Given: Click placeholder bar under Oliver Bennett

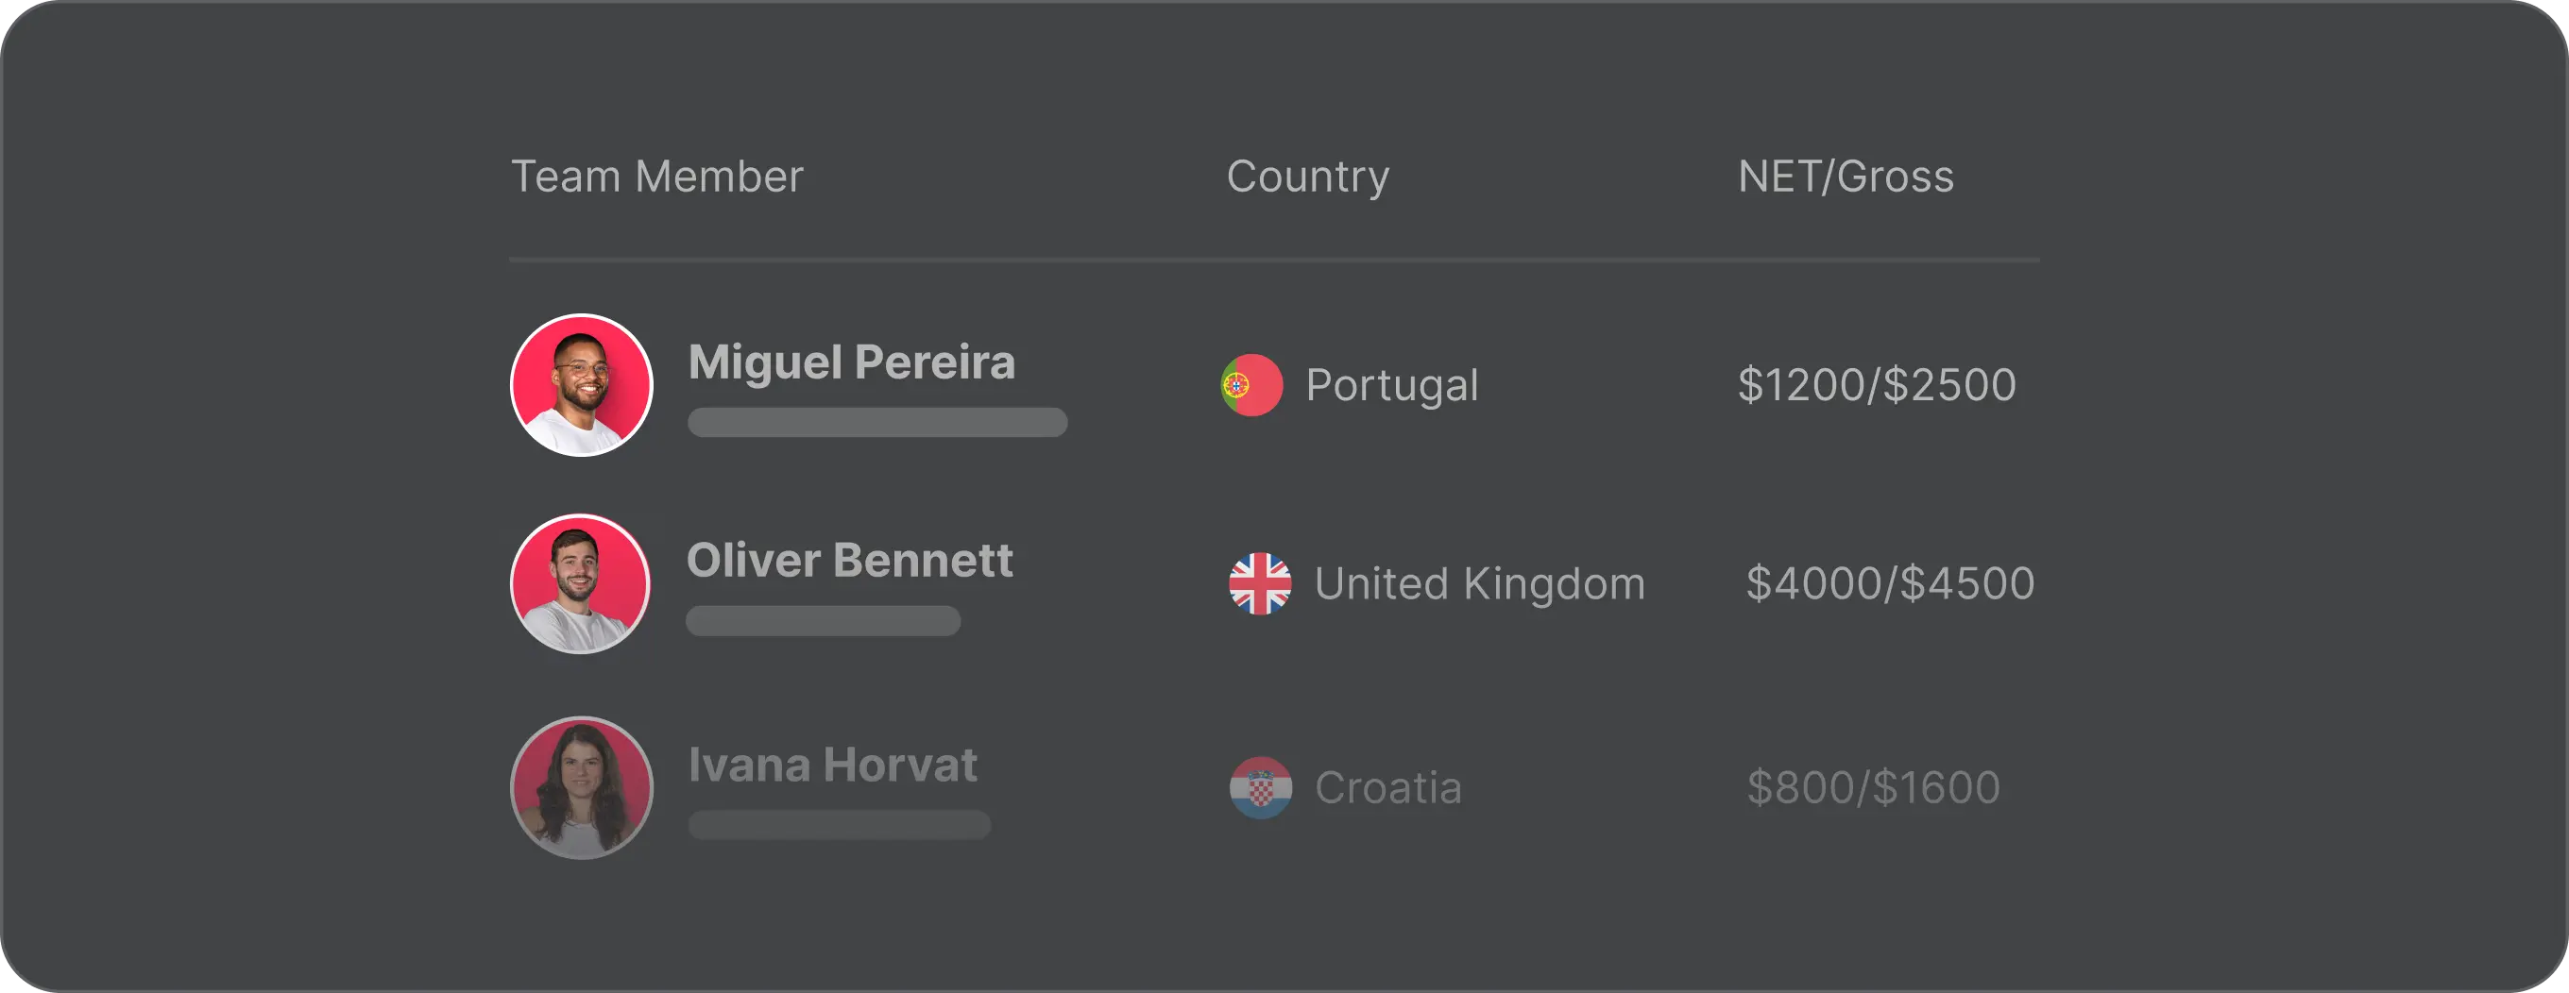Looking at the screenshot, I should click(x=823, y=621).
